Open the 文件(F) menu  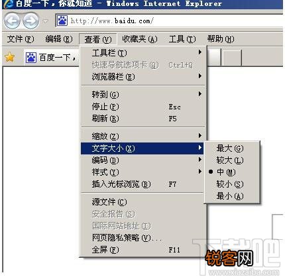[x=21, y=39]
